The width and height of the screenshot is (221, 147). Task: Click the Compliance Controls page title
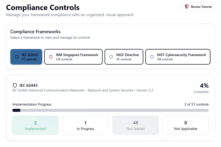point(43,7)
